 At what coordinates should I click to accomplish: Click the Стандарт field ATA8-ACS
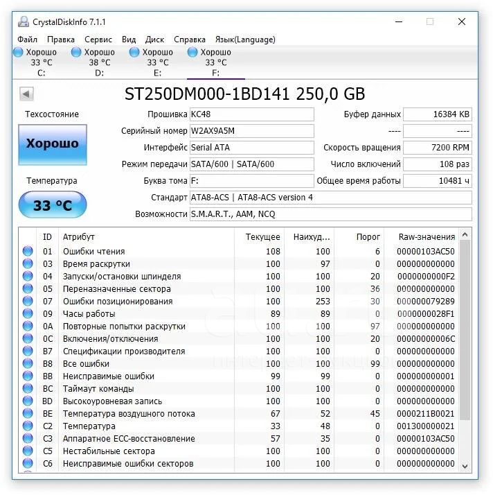331,198
